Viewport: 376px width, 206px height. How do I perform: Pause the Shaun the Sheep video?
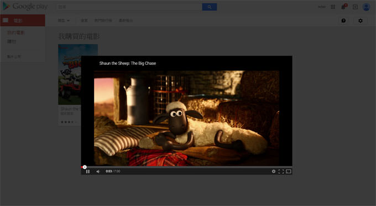coord(88,172)
